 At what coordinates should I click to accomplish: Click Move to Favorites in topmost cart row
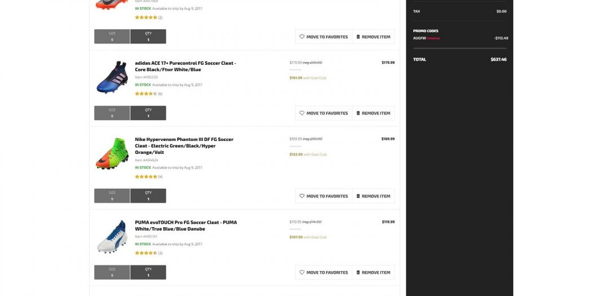324,37
